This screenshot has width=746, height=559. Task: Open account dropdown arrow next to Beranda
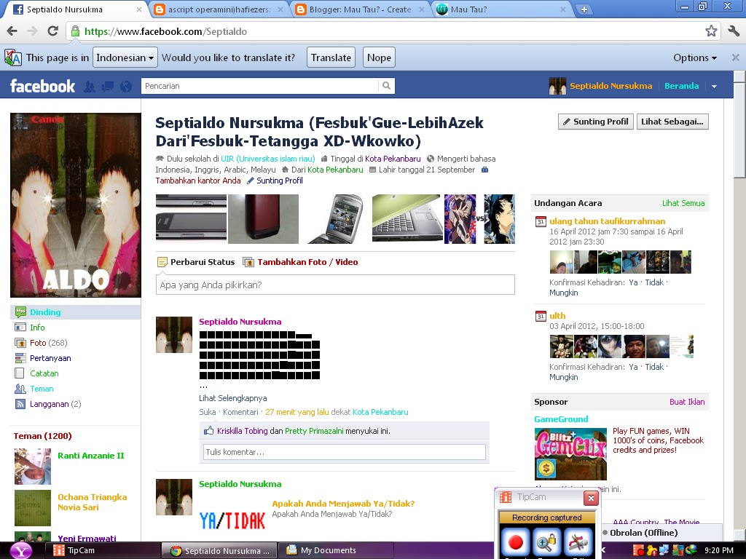click(714, 87)
